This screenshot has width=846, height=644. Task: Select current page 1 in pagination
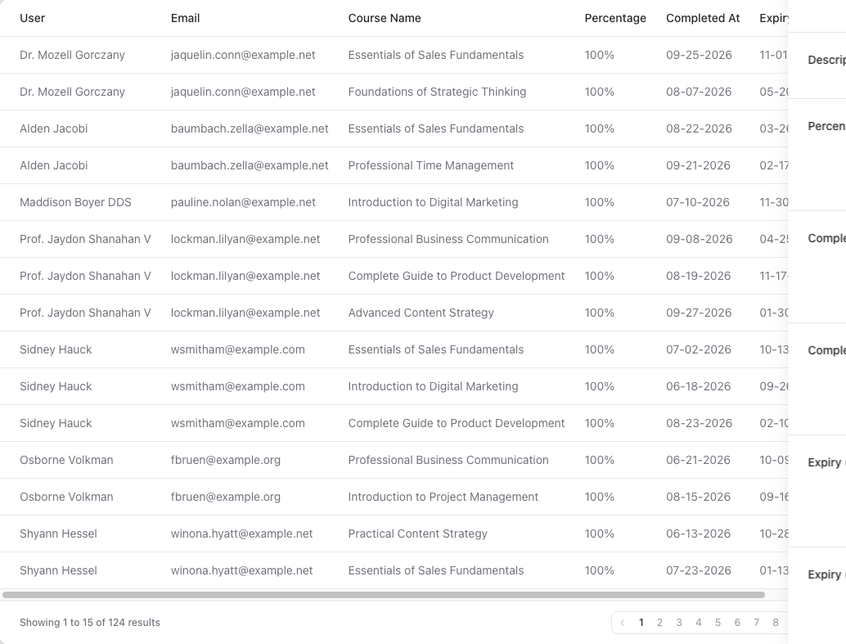(641, 623)
